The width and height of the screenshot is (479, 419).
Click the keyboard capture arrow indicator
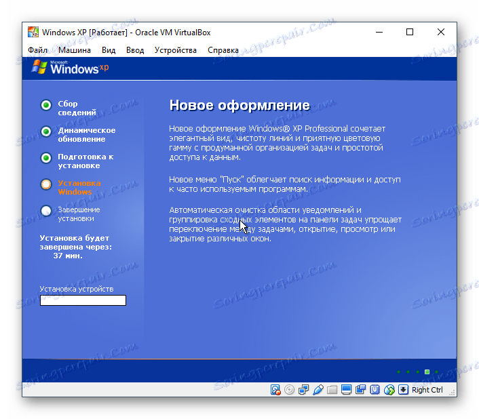click(x=403, y=390)
